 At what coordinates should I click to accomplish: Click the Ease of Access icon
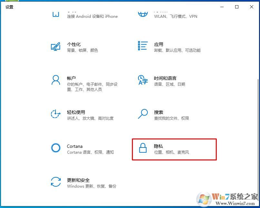pyautogui.click(x=55, y=114)
